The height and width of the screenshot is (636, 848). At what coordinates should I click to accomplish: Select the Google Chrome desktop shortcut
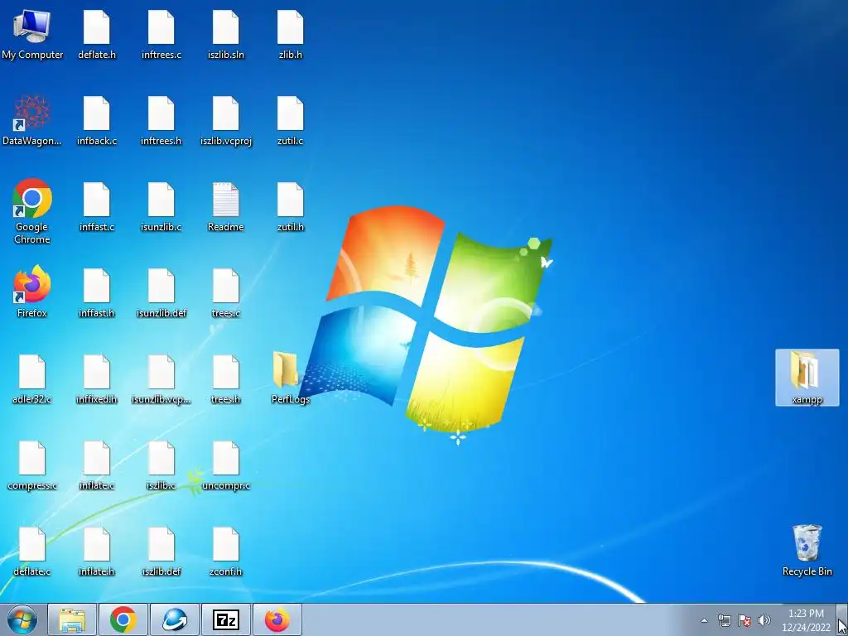[x=32, y=211]
